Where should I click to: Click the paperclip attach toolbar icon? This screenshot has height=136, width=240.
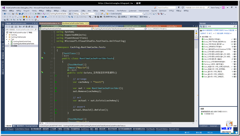click(35, 17)
